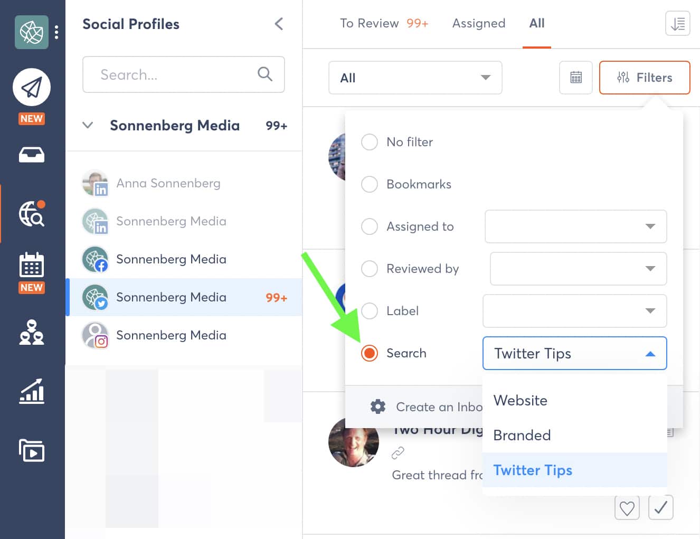Click the team members icon in sidebar
Image resolution: width=700 pixels, height=539 pixels.
tap(32, 332)
